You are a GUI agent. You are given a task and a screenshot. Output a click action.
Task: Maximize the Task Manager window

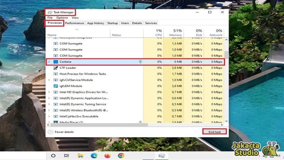pos(210,12)
